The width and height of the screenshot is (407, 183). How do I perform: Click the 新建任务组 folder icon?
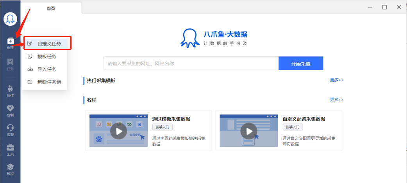30,82
